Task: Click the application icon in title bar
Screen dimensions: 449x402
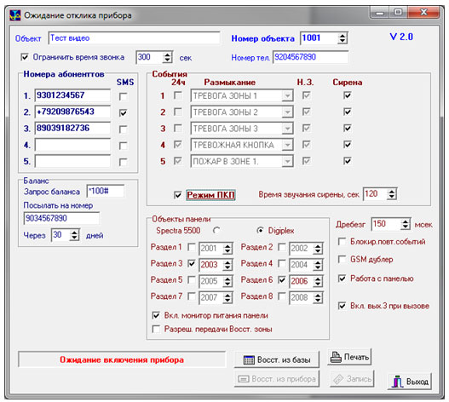Action: (14, 15)
